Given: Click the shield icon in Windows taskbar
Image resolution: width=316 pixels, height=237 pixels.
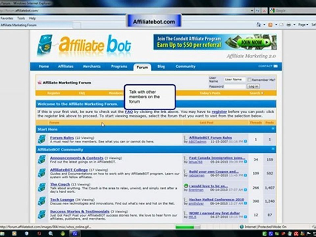Looking at the screenshot, I should pyautogui.click(x=27, y=233).
